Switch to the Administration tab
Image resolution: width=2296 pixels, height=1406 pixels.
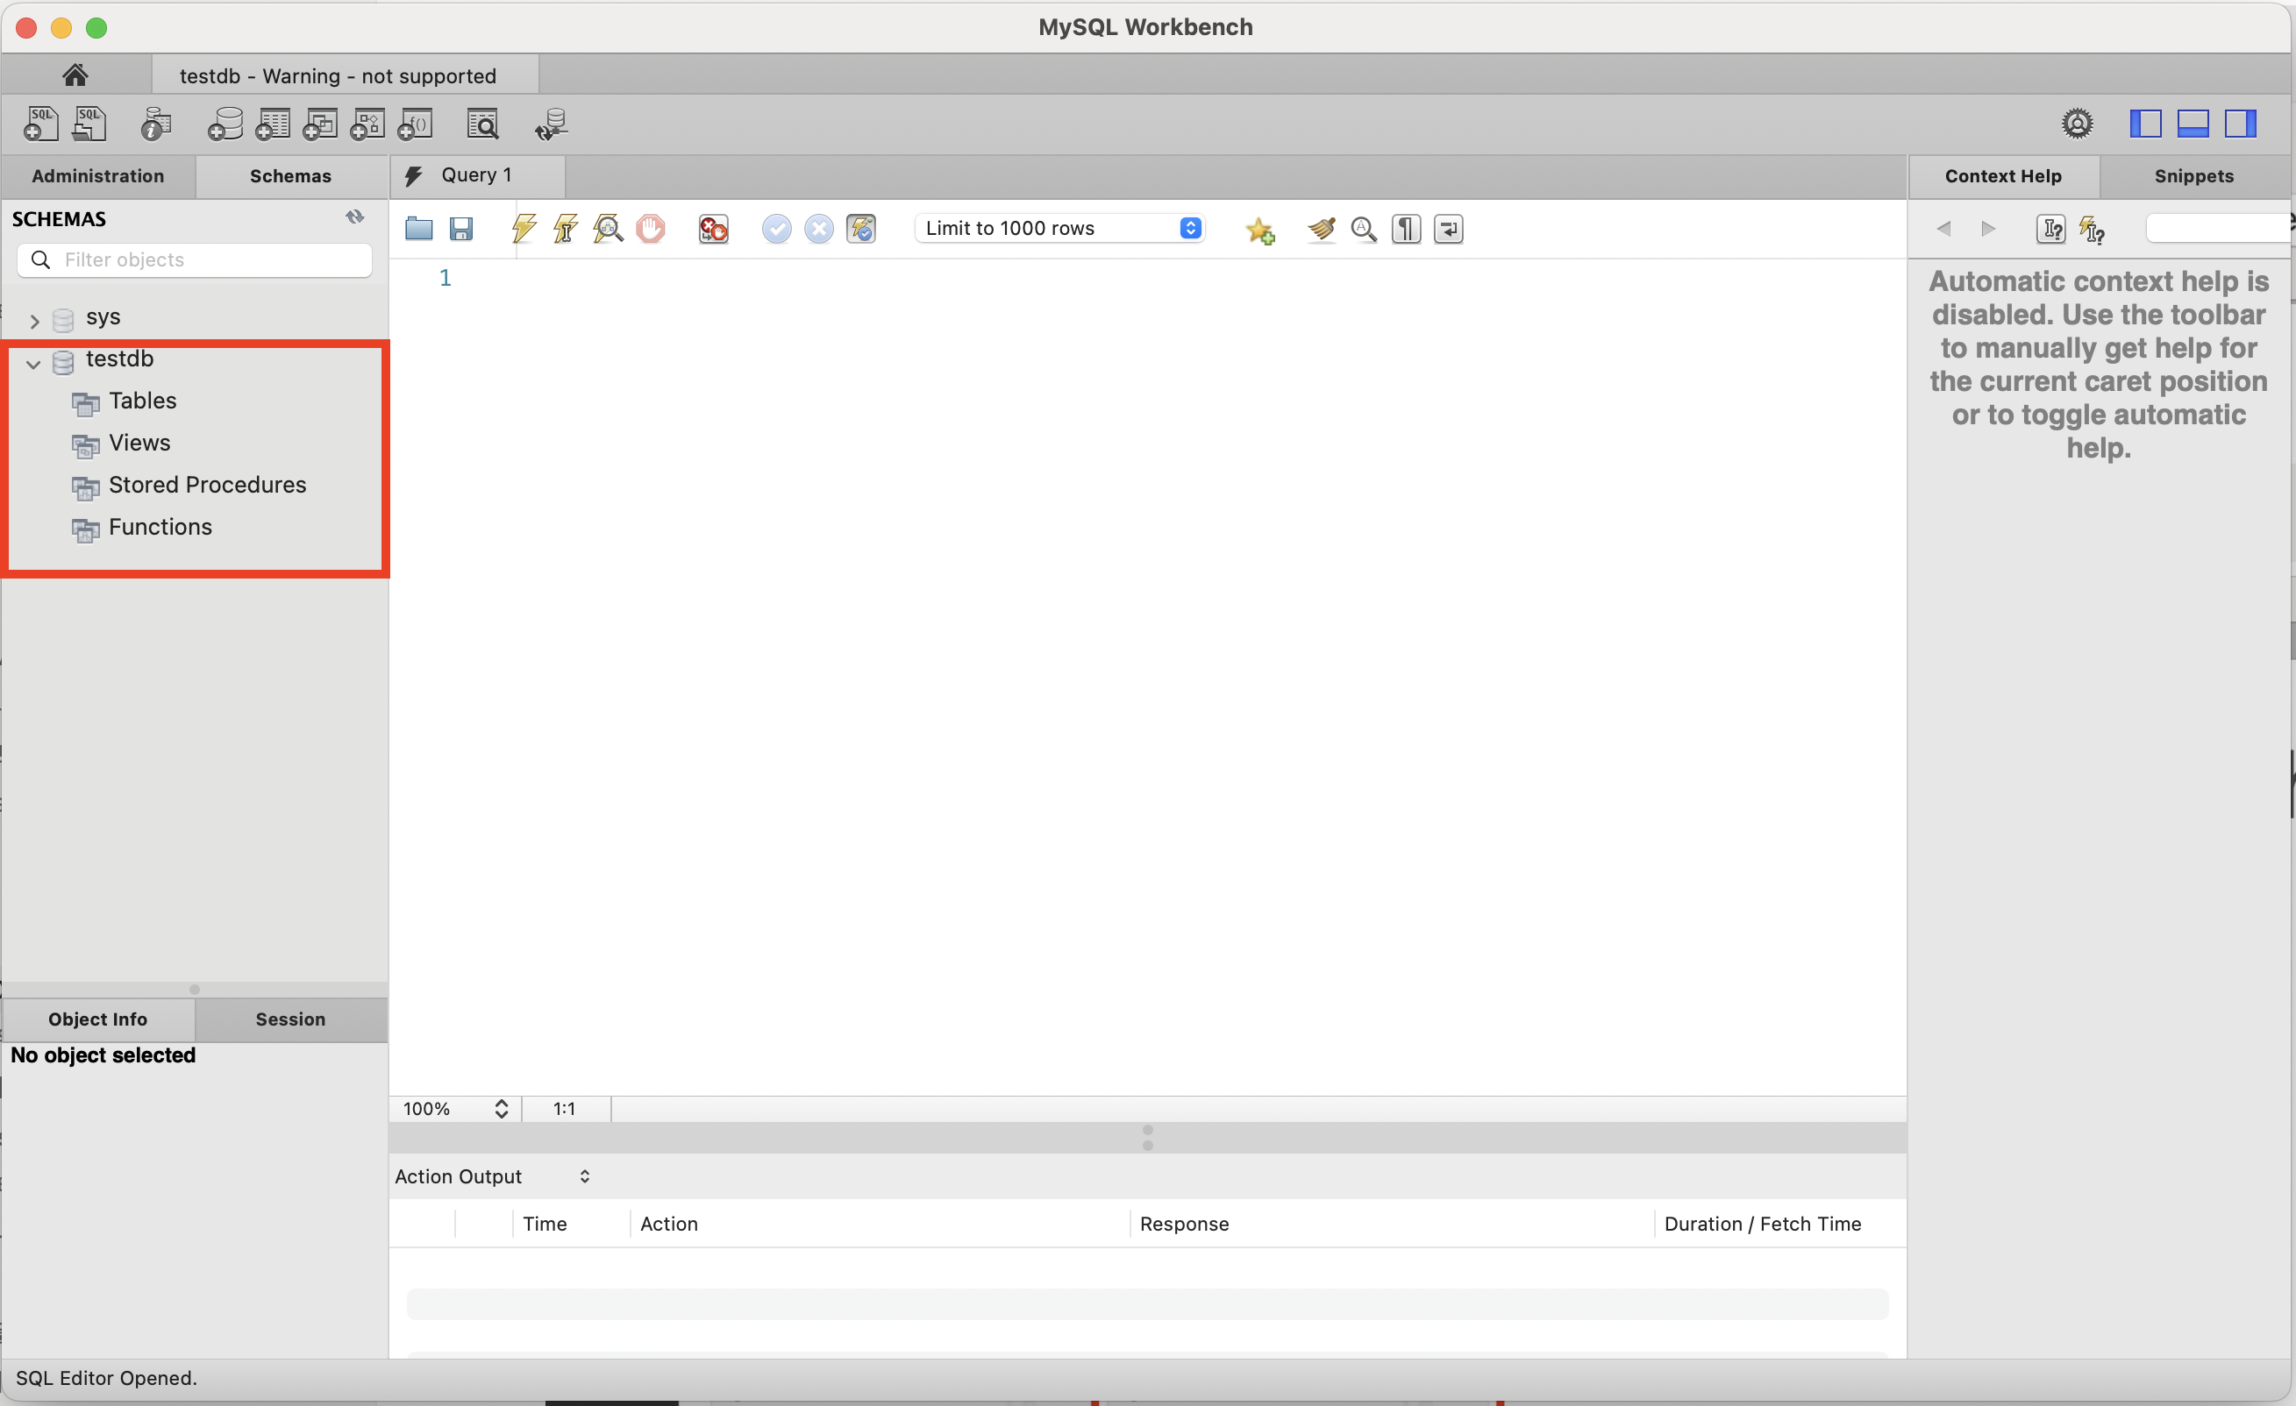(98, 176)
